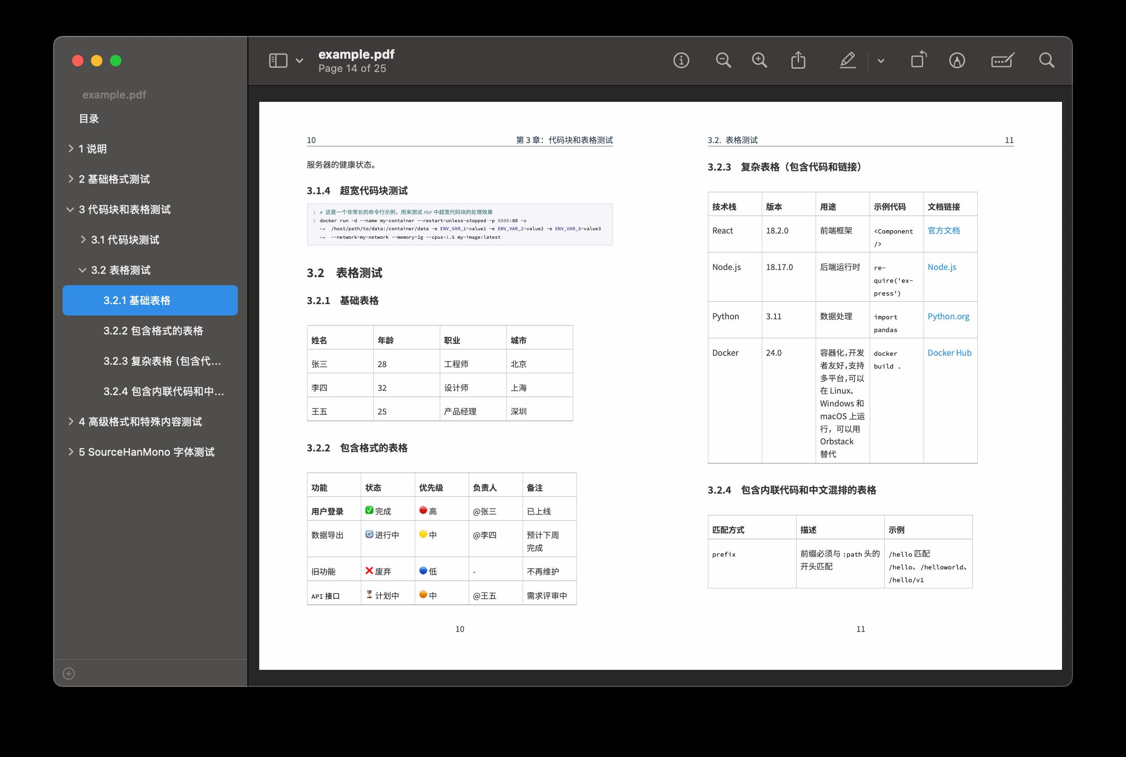1126x757 pixels.
Task: Go to the 目录 outline entry
Action: (89, 119)
